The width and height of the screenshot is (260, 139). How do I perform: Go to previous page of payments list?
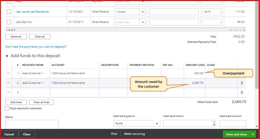pos(234,30)
